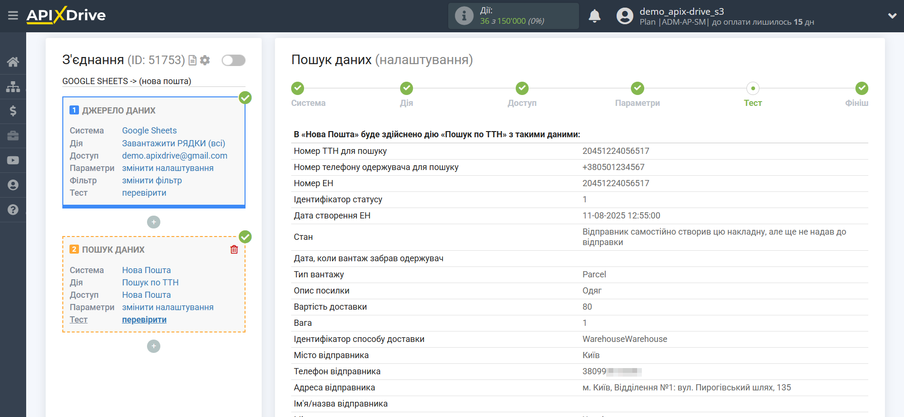Screen dimensions: 904x417
Task: Select the Київ sender city value
Action: [591, 355]
